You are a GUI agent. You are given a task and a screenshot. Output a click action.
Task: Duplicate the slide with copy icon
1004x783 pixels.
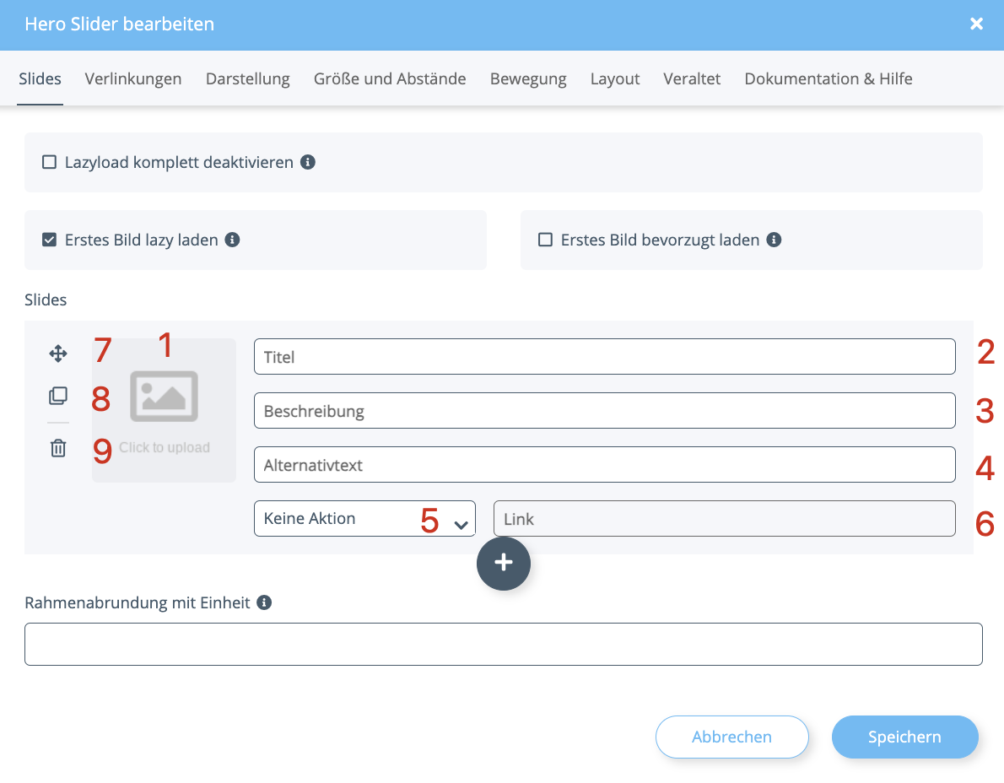tap(58, 396)
